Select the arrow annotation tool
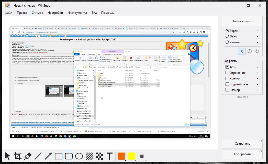This screenshot has height=164, width=268. (48, 156)
